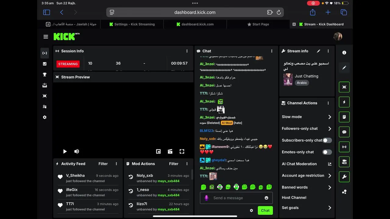Toggle the lightning bolt widget in right sidebar
The height and width of the screenshot is (219, 390).
tap(344, 102)
